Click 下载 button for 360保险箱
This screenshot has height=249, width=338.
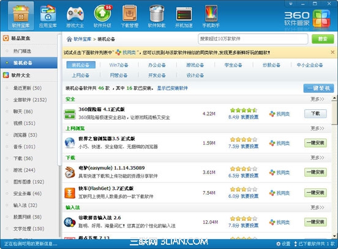315,114
